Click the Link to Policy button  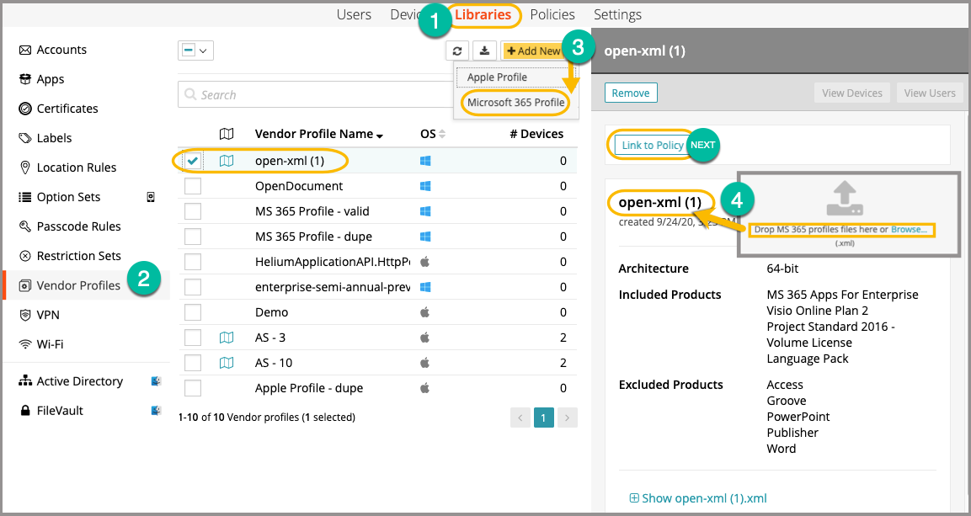tap(652, 145)
